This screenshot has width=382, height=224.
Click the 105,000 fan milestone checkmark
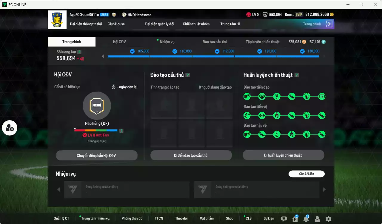[x=132, y=51]
